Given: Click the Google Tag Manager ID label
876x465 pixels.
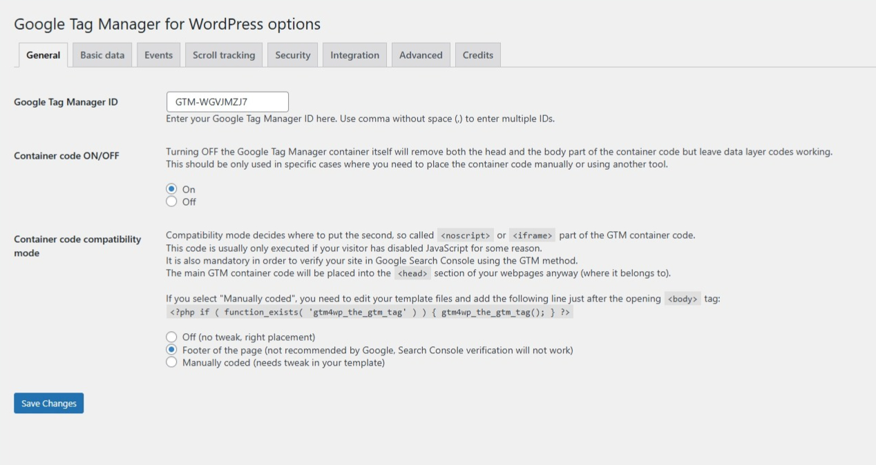Looking at the screenshot, I should click(66, 102).
